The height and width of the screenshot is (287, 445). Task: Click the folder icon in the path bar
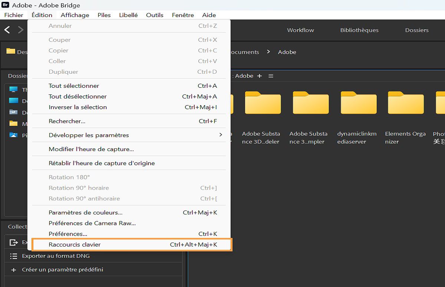click(x=11, y=51)
